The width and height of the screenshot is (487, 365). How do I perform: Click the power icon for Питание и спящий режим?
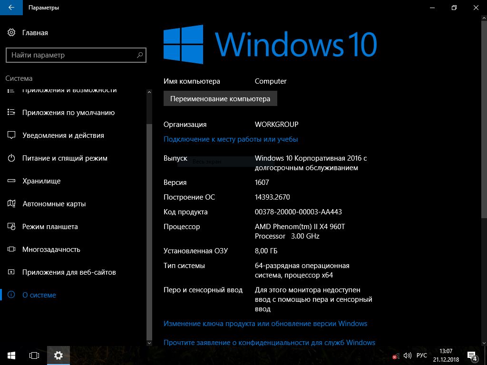point(11,158)
